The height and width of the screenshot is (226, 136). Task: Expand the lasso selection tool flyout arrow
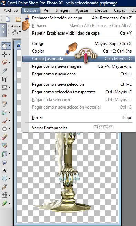[10, 63]
